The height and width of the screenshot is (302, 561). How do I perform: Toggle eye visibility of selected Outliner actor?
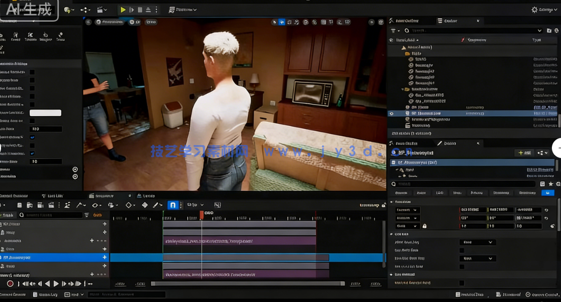(392, 114)
